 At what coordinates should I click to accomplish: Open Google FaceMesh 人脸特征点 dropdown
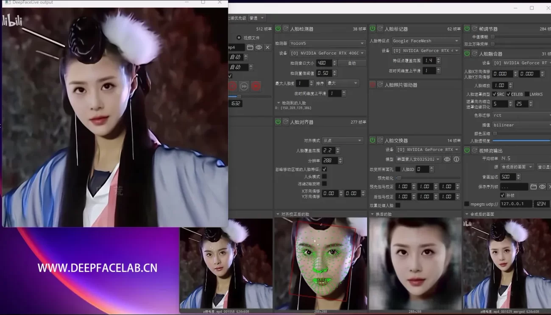pyautogui.click(x=426, y=41)
